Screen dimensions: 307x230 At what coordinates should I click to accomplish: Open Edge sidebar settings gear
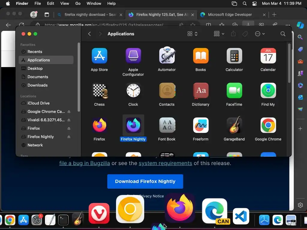(300, 205)
